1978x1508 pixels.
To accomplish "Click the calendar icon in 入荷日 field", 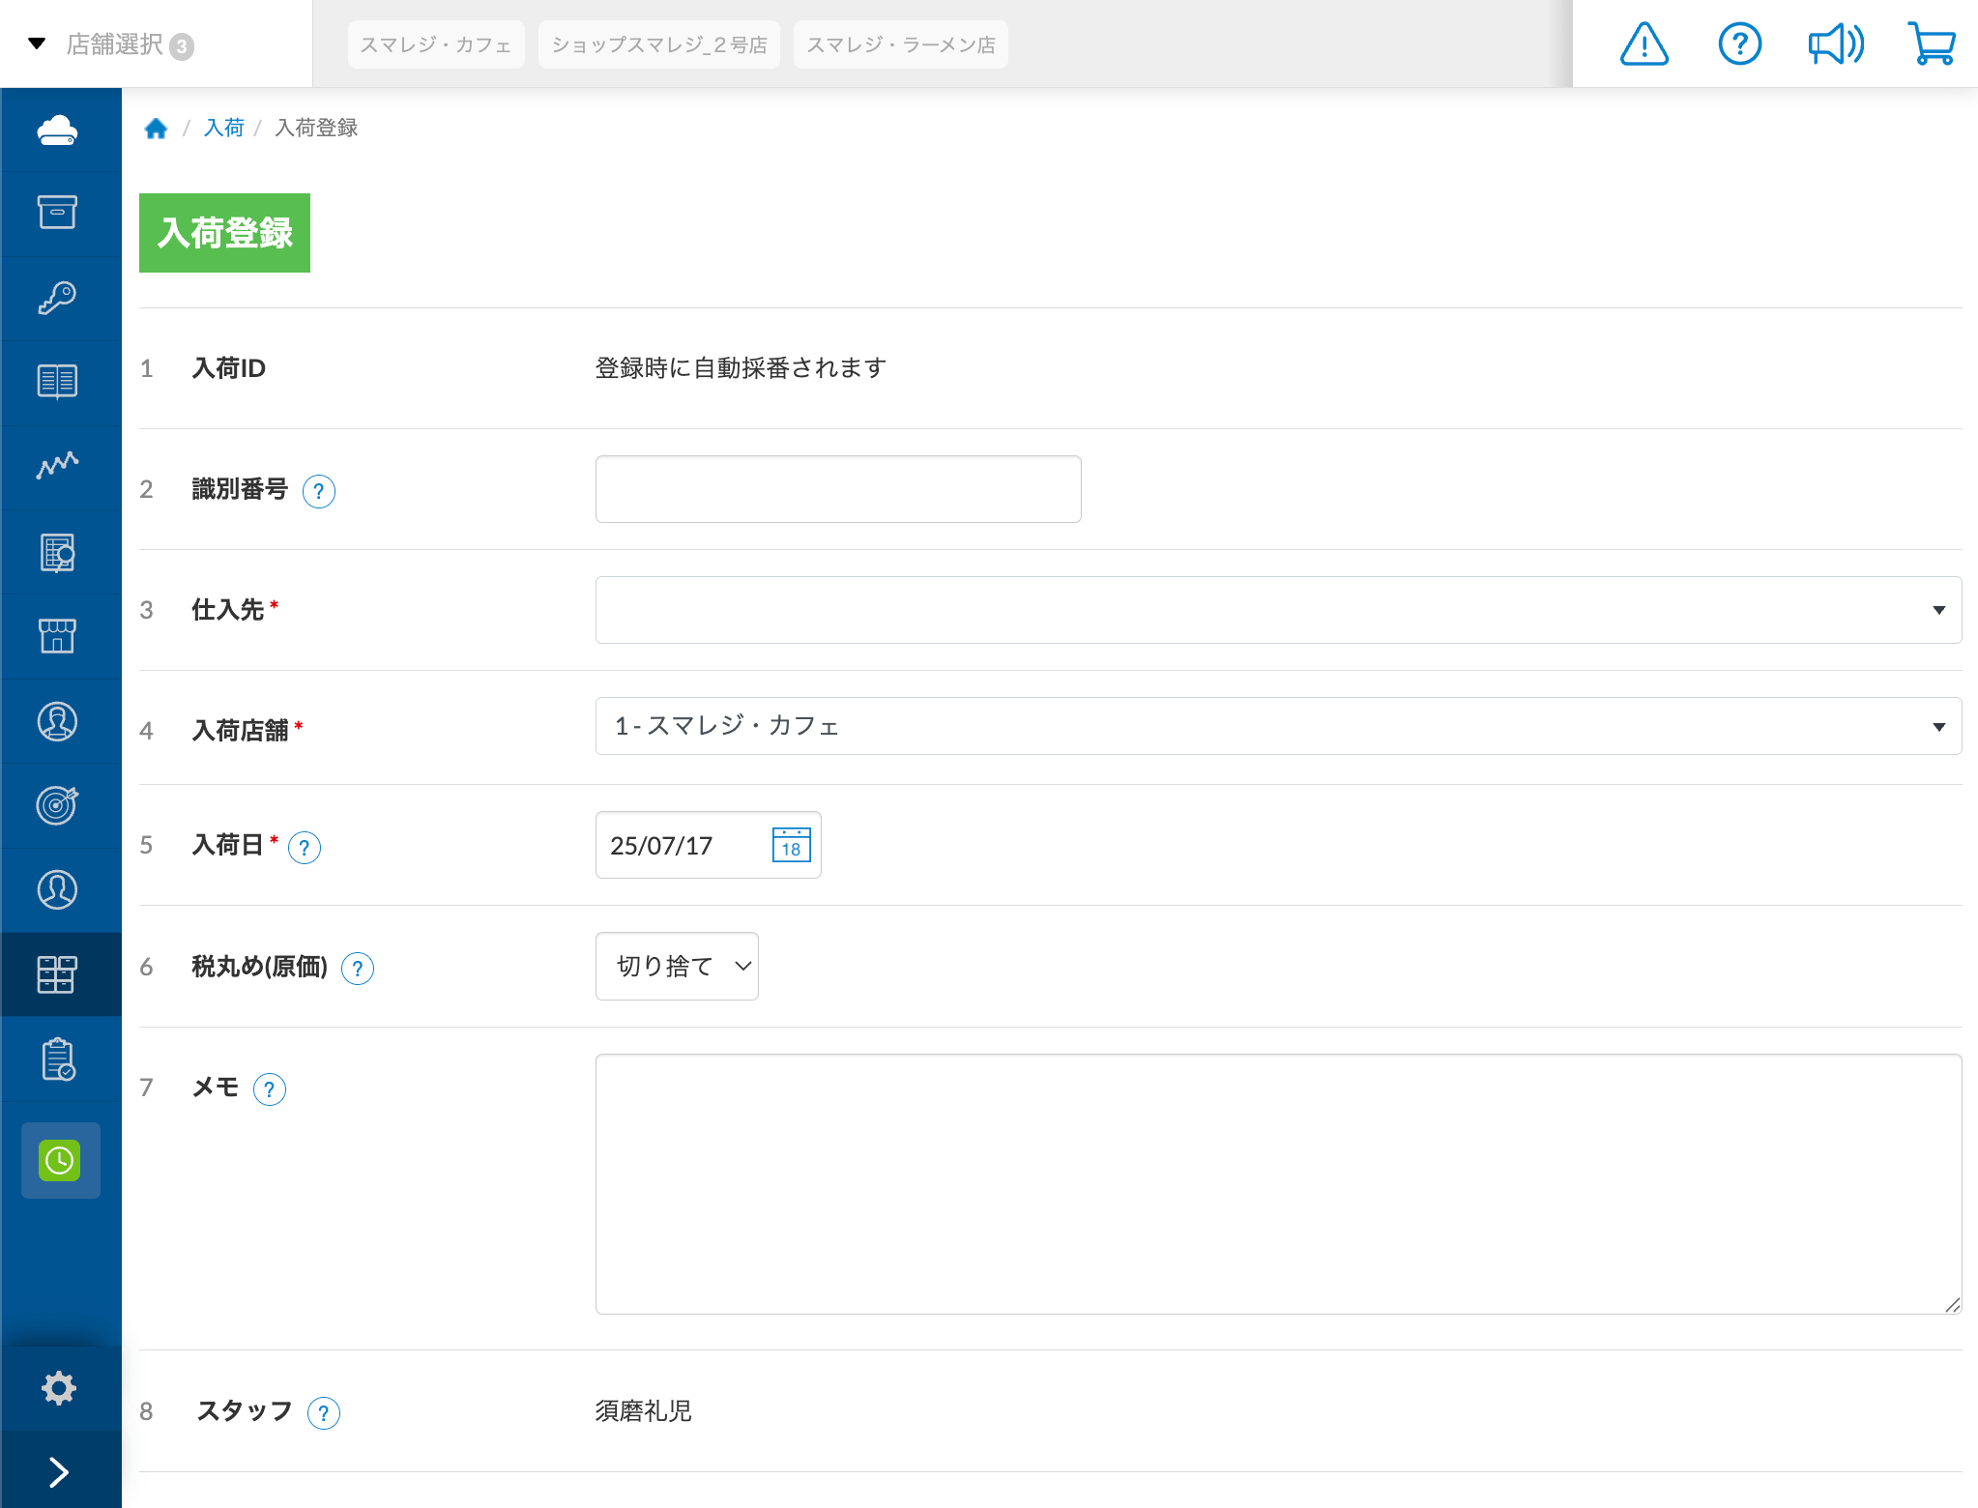I will 791,845.
